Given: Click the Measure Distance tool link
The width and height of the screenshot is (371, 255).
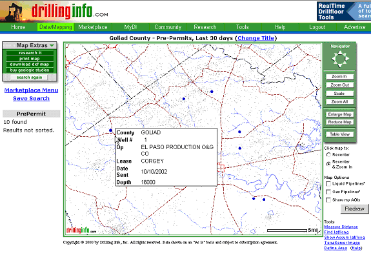Looking at the screenshot, I should (x=341, y=227).
